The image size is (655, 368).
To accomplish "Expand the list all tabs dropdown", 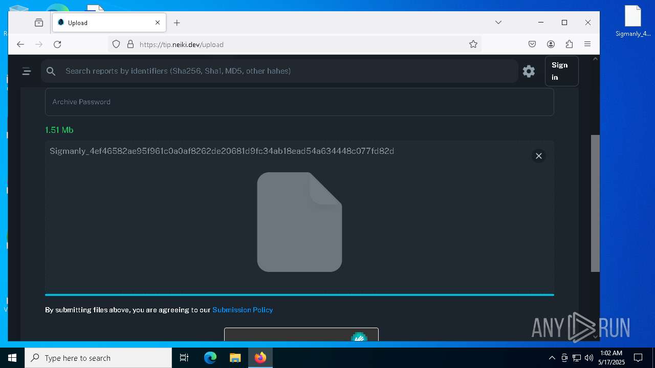I will (498, 22).
